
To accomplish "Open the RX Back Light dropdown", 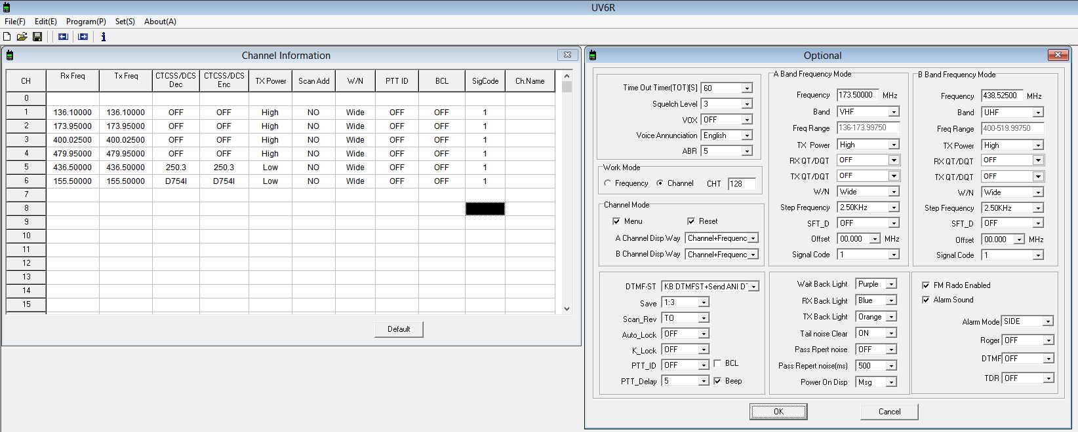I will pyautogui.click(x=891, y=300).
